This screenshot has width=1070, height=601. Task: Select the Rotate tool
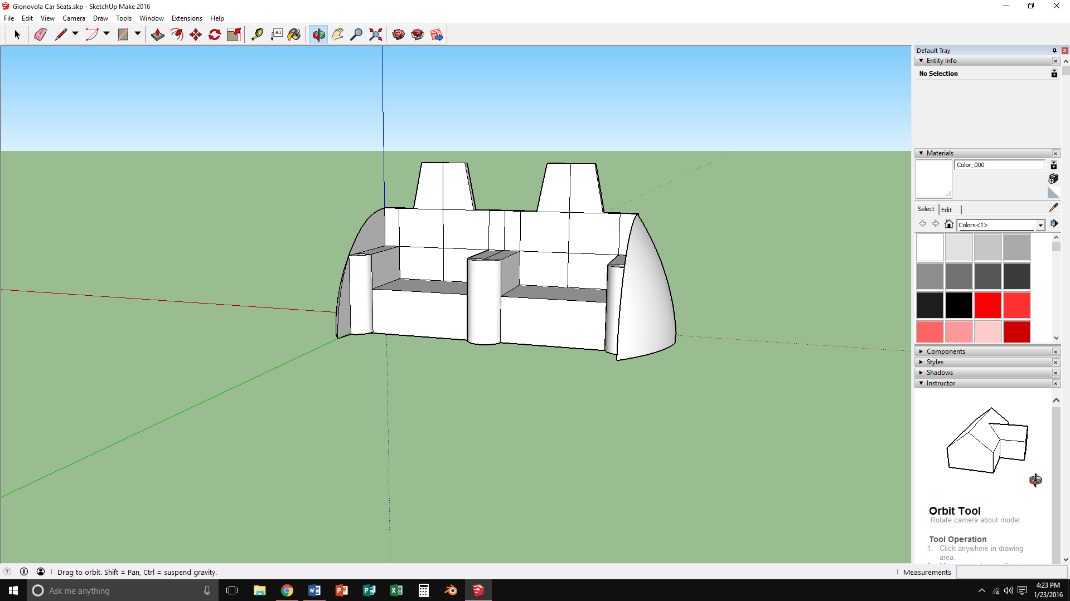pyautogui.click(x=215, y=35)
